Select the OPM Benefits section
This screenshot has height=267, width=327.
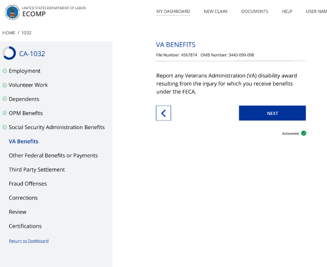(26, 113)
